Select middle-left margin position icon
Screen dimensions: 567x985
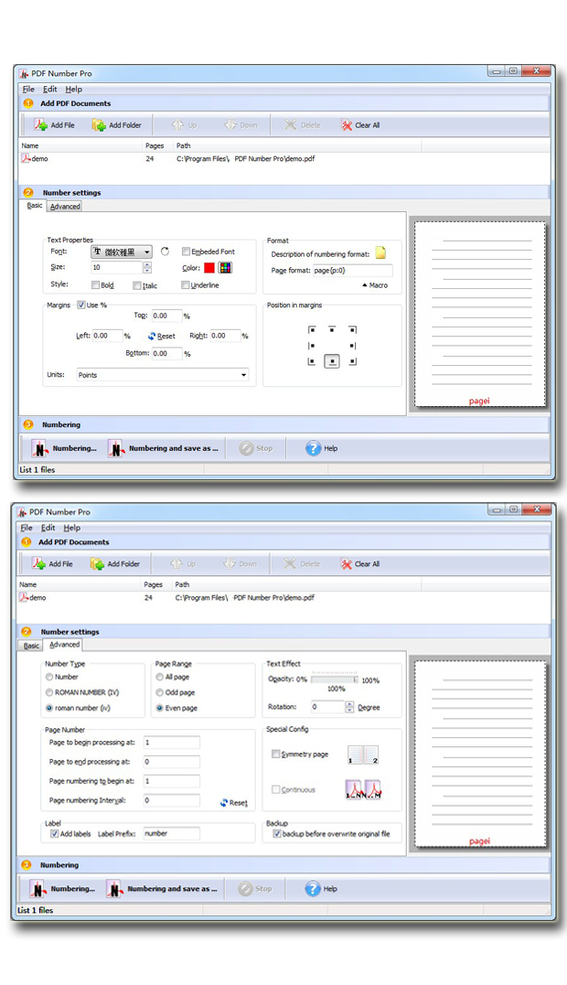tap(312, 346)
